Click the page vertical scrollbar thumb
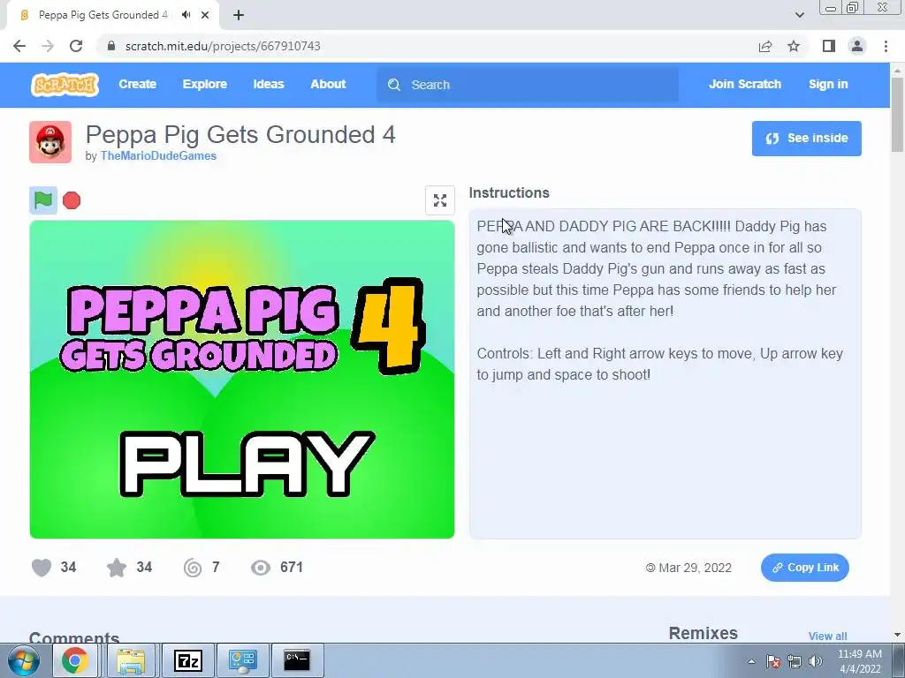 pyautogui.click(x=898, y=114)
